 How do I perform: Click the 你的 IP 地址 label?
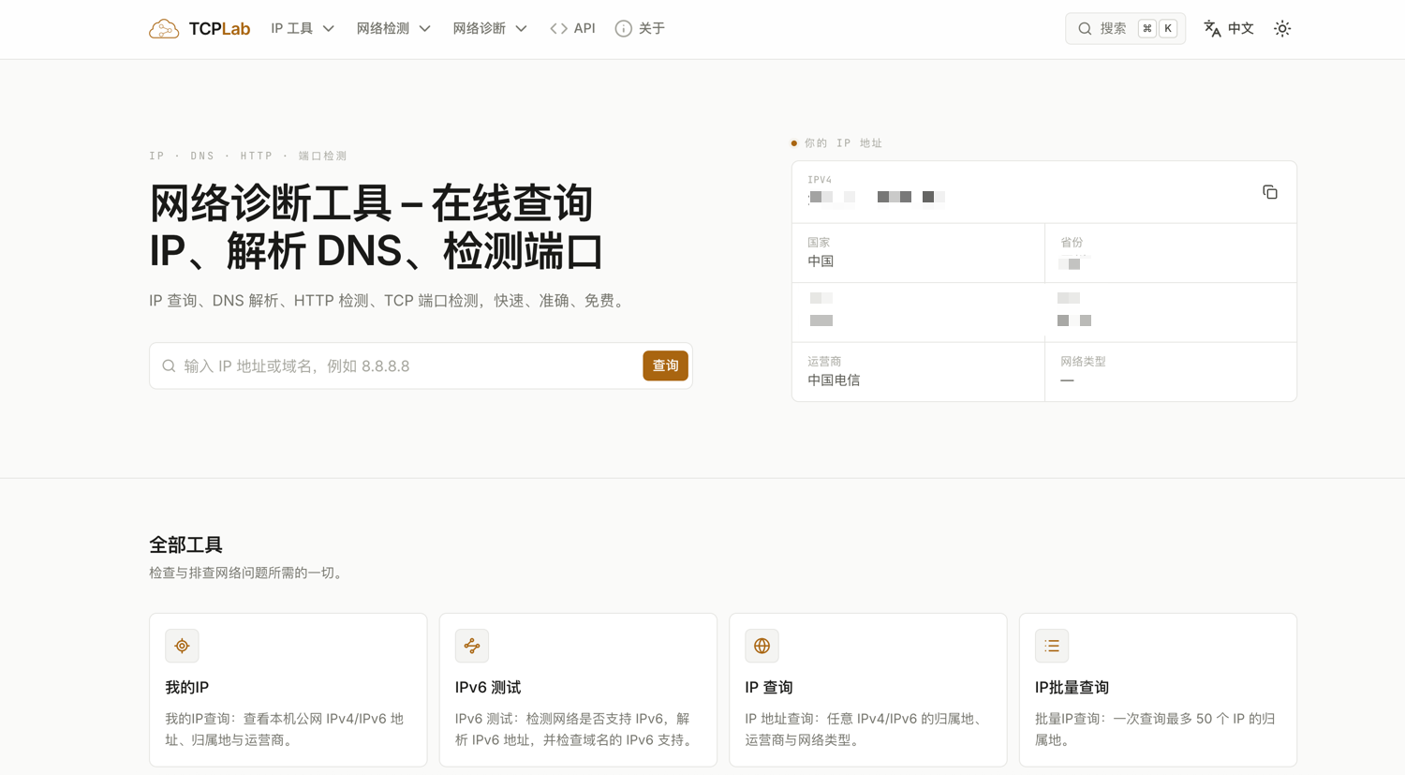click(x=843, y=143)
